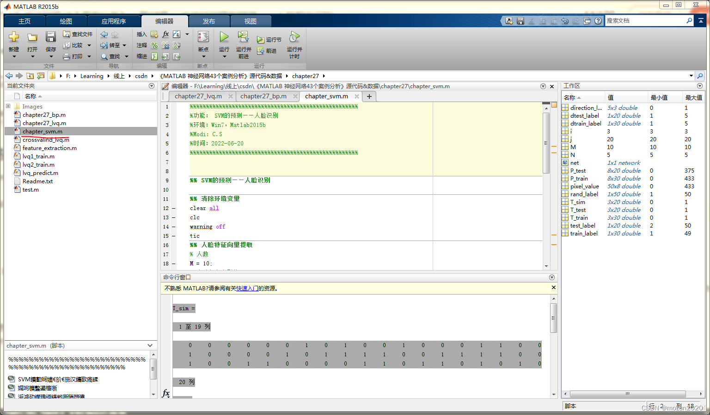The height and width of the screenshot is (415, 710).
Task: Click the uncomment icon (percent with cross)
Action: pyautogui.click(x=165, y=45)
